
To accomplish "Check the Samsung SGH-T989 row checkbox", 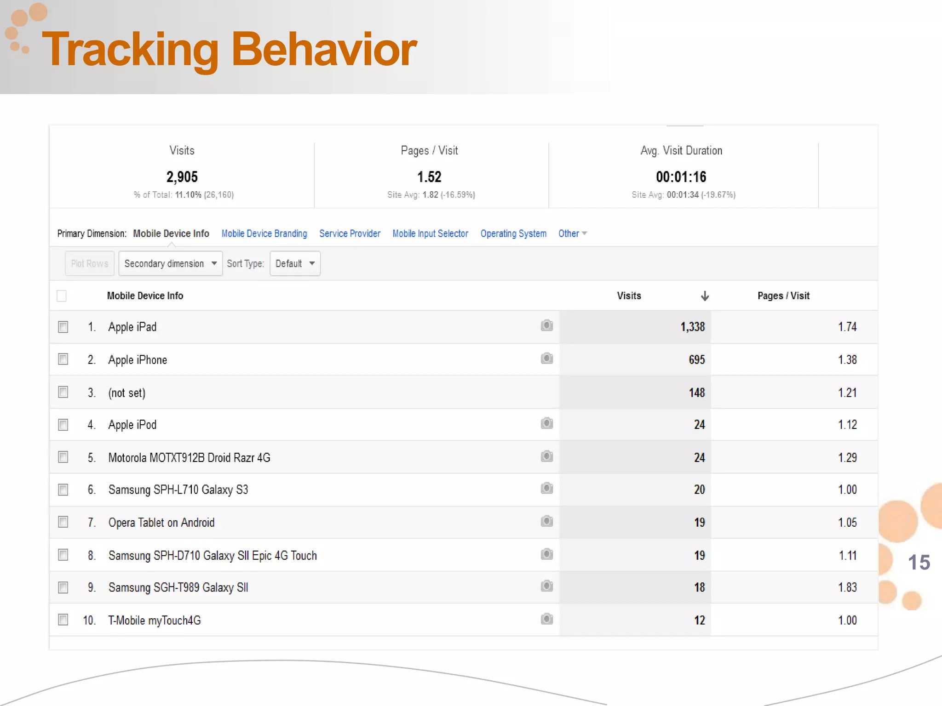I will coord(63,587).
